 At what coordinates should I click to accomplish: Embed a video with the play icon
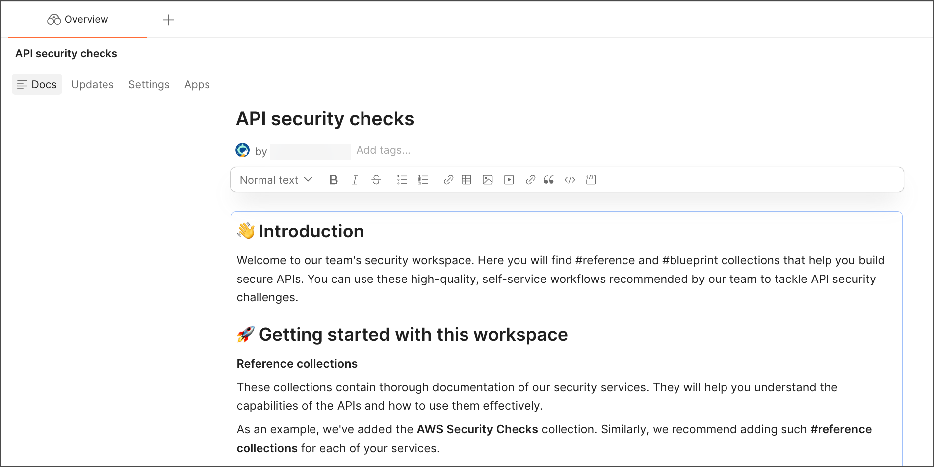(509, 180)
